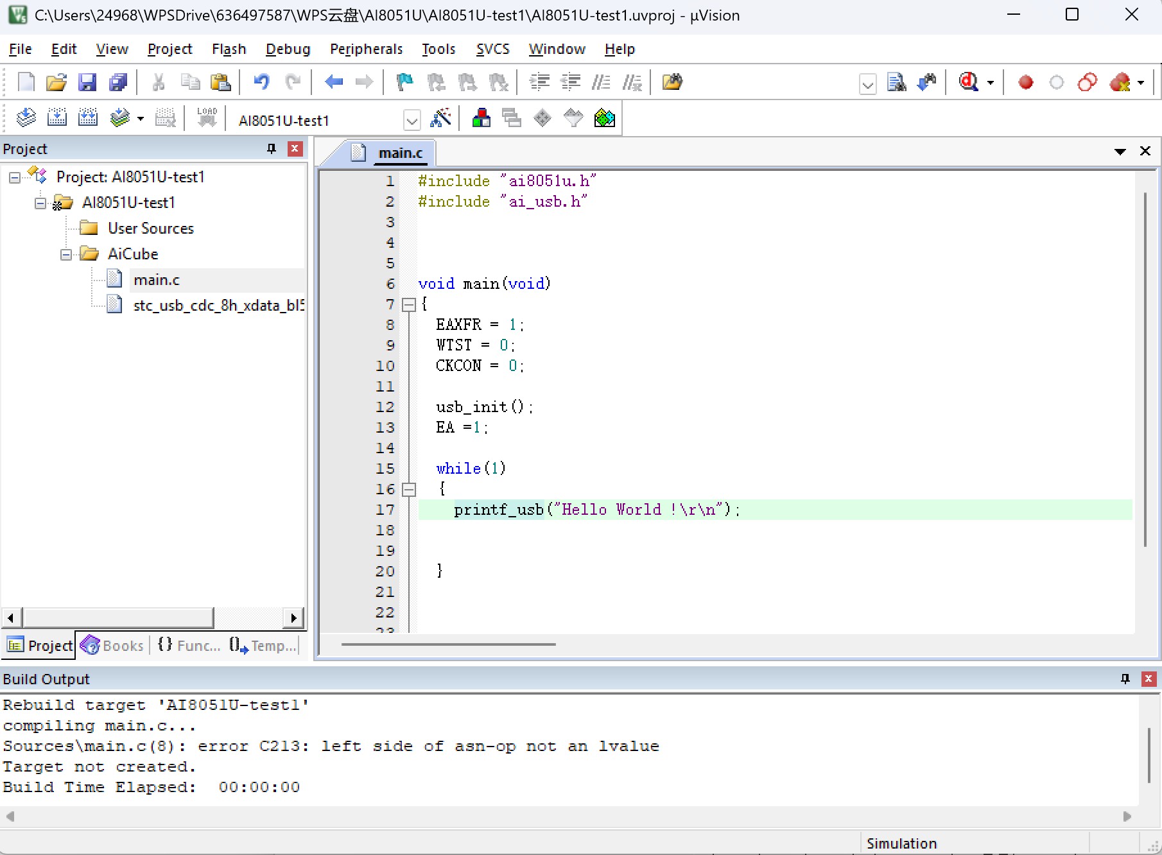This screenshot has height=855, width=1162.
Task: Open the Manage Project Items colored blocks icon
Action: [x=481, y=118]
